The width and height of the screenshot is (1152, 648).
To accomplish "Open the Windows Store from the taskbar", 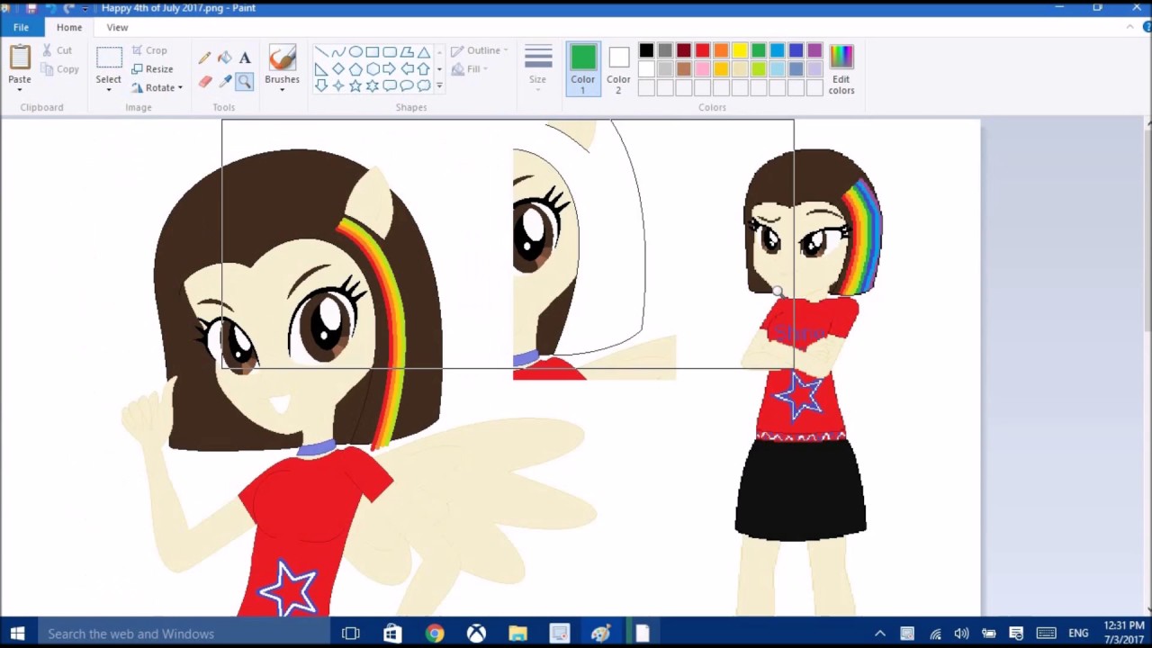I will click(392, 634).
